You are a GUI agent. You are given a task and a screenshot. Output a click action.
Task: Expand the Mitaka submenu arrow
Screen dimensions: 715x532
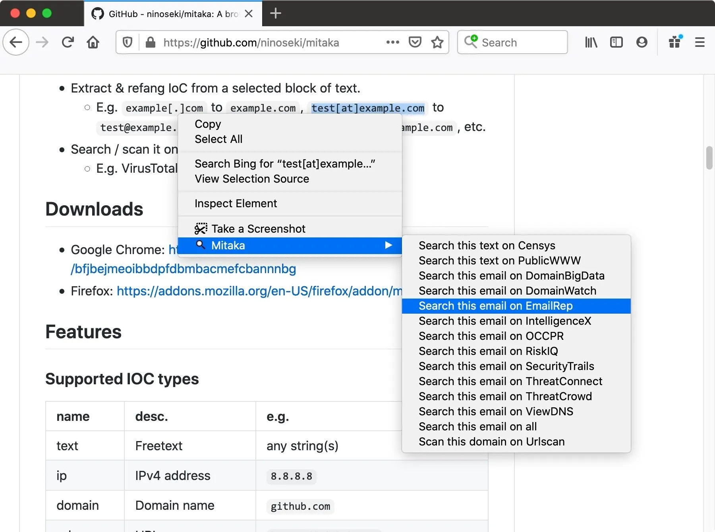pos(388,245)
